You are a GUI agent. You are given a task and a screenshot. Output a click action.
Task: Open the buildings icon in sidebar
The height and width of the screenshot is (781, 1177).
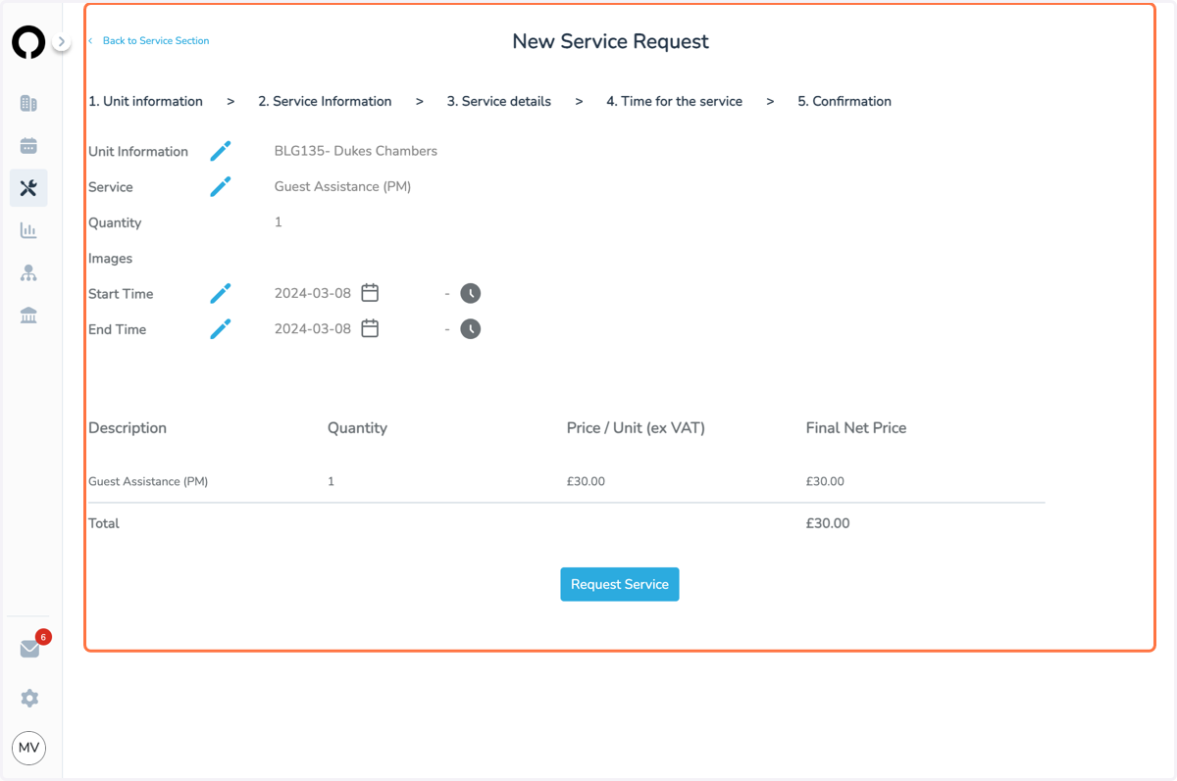[x=28, y=103]
